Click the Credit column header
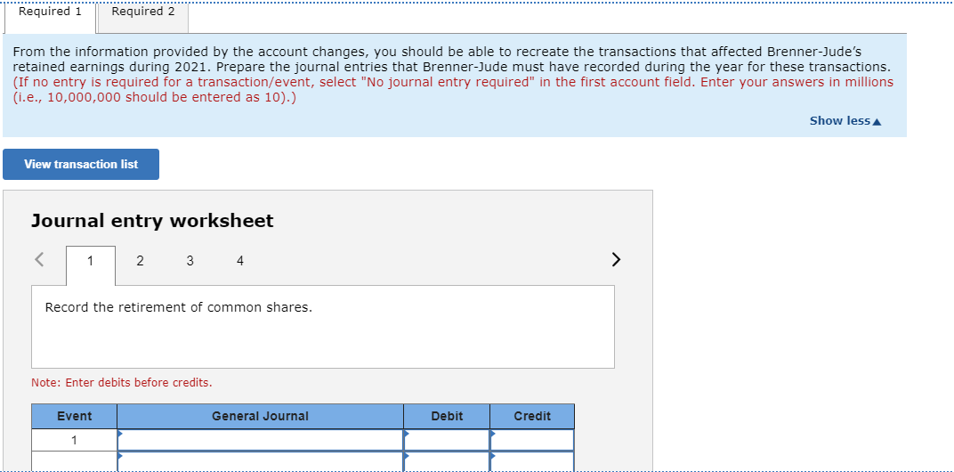The height and width of the screenshot is (472, 954). tap(532, 417)
